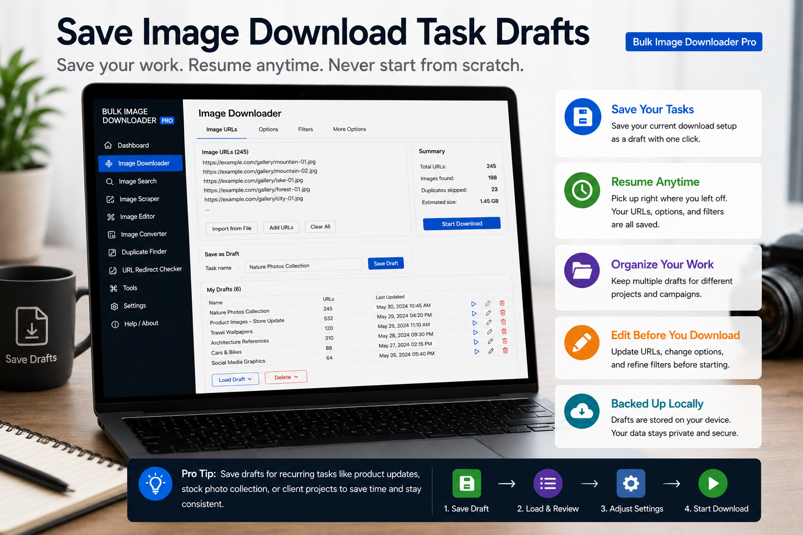Image resolution: width=803 pixels, height=535 pixels.
Task: Expand the Delete dropdown
Action: [286, 377]
